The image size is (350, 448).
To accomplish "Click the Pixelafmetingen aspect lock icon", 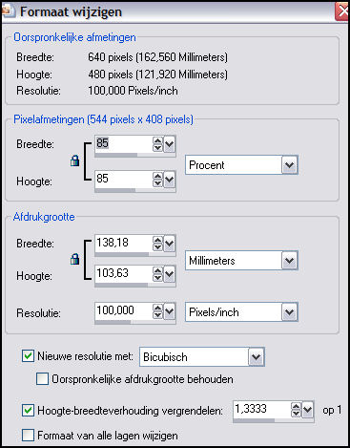I will [74, 160].
